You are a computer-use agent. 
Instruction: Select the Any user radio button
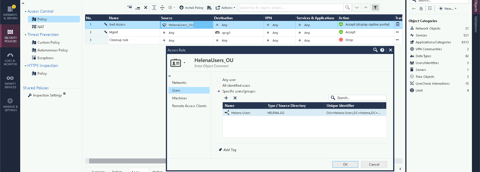(x=219, y=80)
